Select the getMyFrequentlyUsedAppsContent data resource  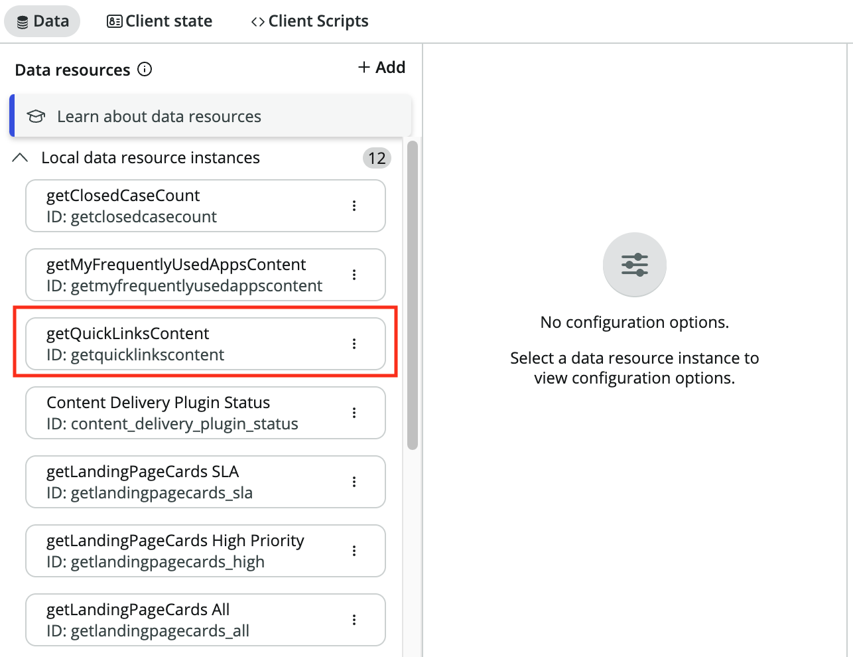tap(206, 275)
